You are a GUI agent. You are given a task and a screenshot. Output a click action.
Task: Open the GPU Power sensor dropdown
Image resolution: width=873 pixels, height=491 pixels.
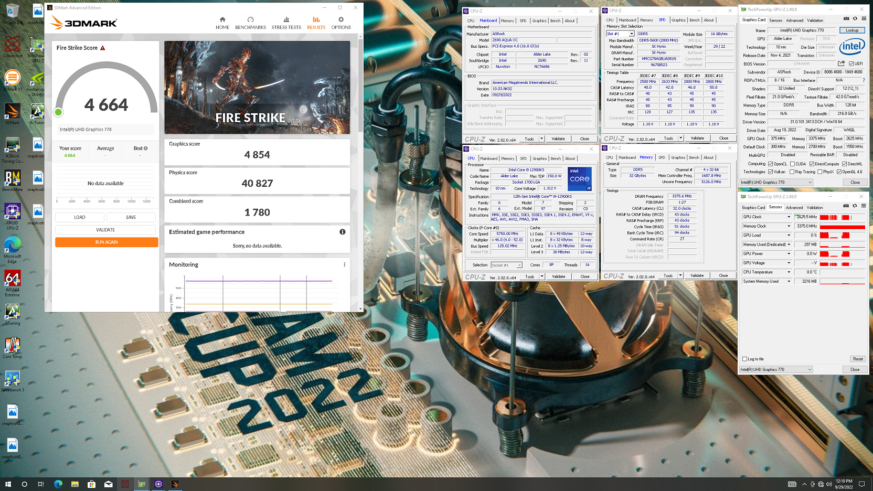pos(788,253)
